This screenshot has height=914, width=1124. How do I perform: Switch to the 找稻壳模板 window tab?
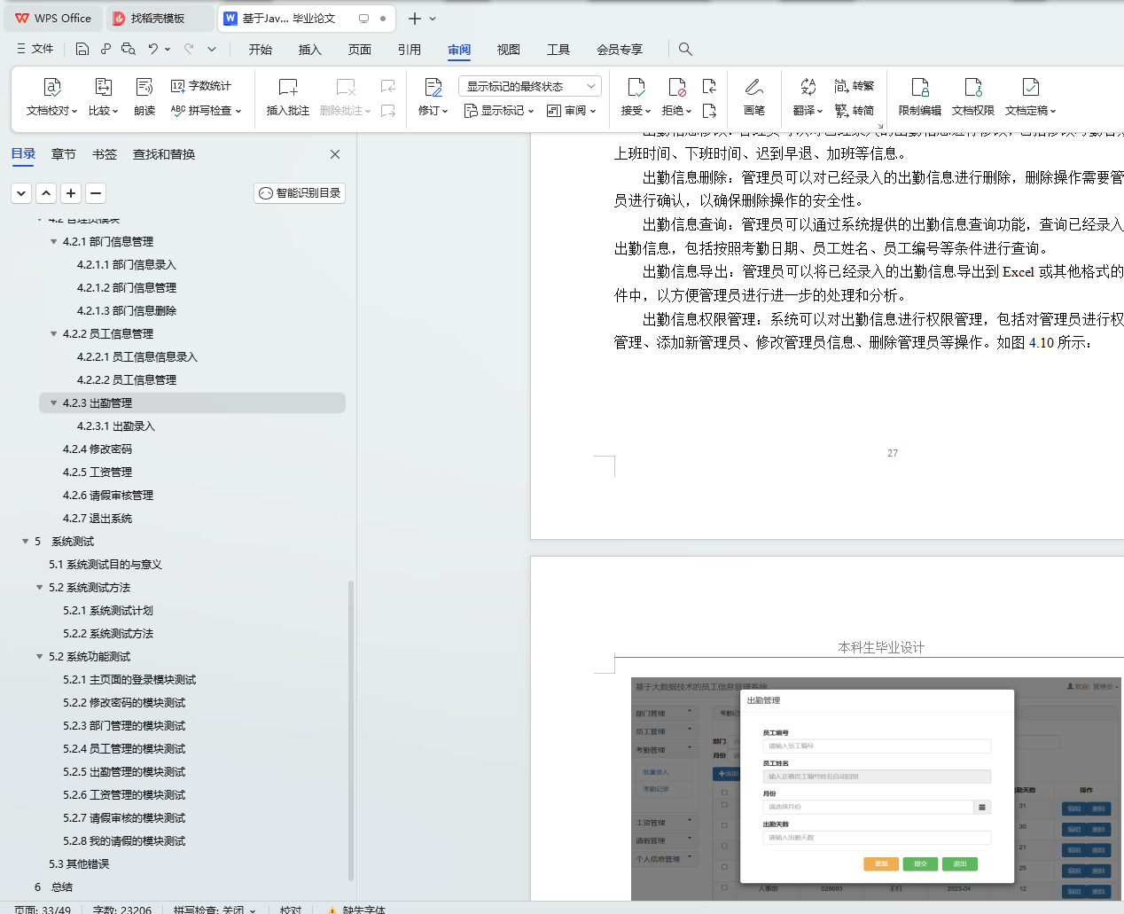tap(160, 18)
